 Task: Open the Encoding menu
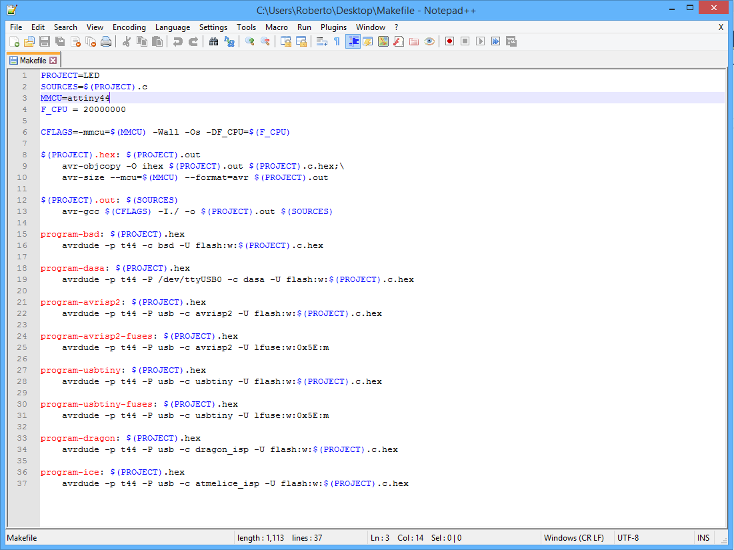pos(129,27)
